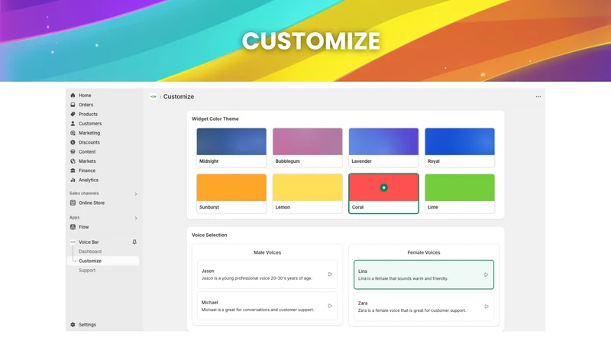Click the Voice Bar app icon in sidebar
This screenshot has width=611, height=344.
pyautogui.click(x=73, y=242)
